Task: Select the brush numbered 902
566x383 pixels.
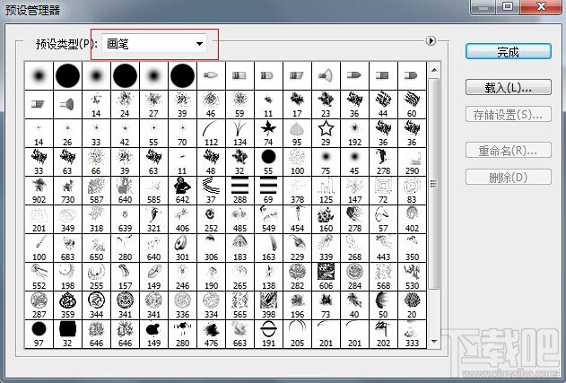Action: click(x=39, y=190)
